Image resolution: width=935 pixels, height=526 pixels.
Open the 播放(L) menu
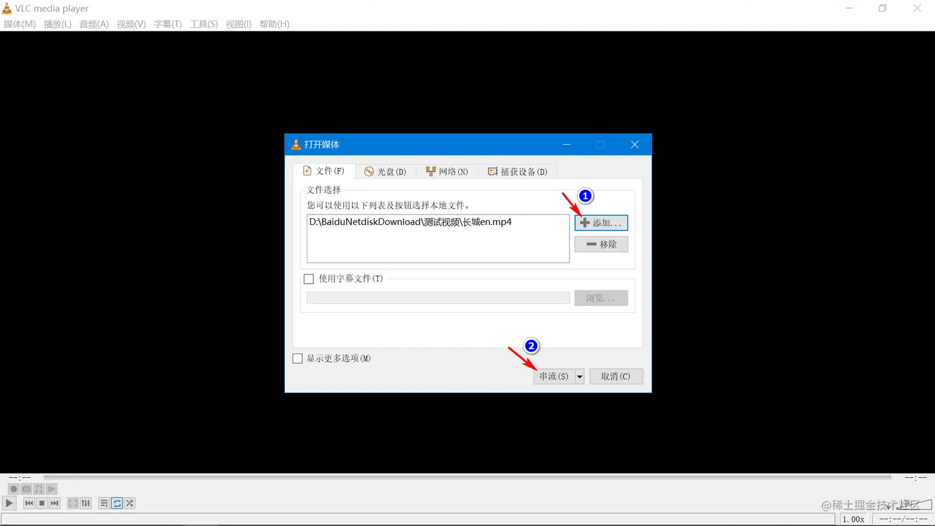(58, 24)
